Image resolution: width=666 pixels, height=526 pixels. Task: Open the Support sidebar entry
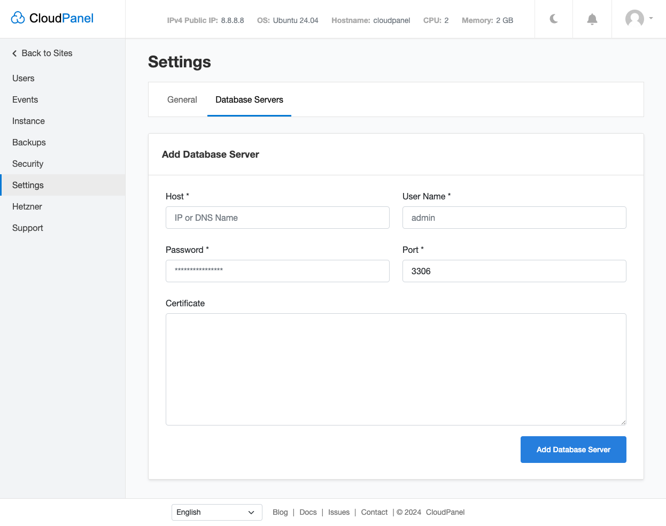[27, 228]
